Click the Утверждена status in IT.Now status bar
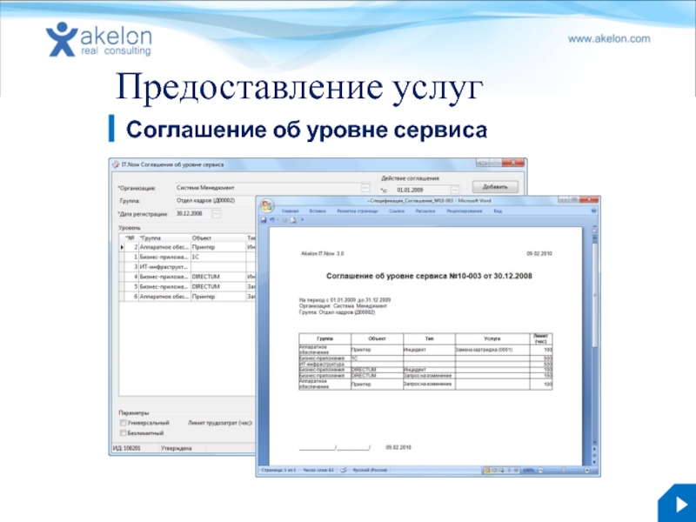Screen dimensions: 696x522 point(177,448)
